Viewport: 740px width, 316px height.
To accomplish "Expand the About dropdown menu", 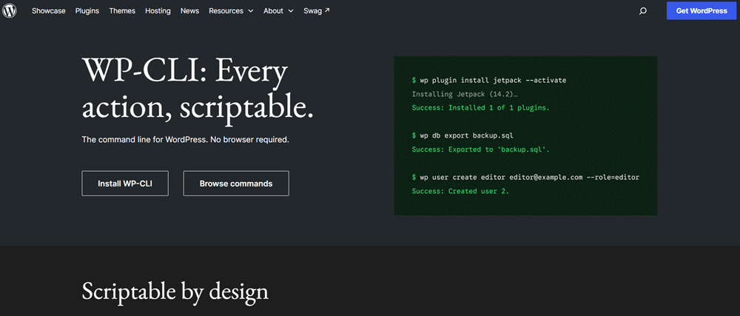I will (278, 11).
